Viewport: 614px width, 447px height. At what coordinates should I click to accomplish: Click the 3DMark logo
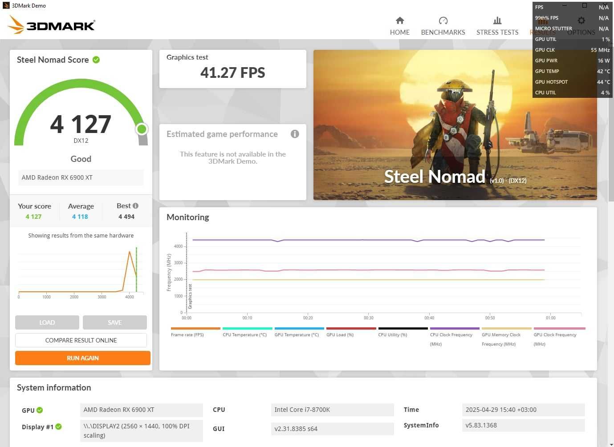[x=51, y=24]
